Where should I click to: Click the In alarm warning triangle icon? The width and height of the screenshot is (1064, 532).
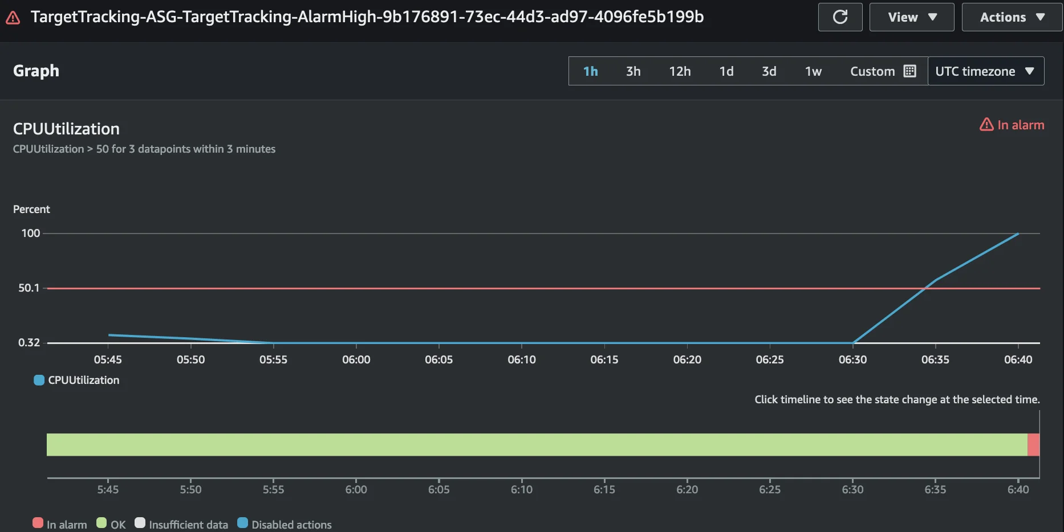(986, 124)
